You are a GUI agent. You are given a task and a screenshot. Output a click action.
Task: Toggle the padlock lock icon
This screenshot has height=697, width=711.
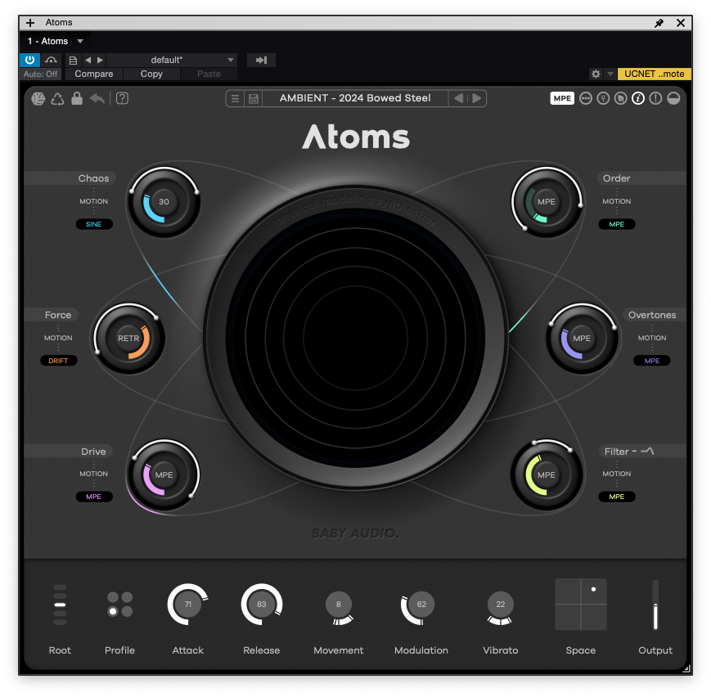pos(77,98)
